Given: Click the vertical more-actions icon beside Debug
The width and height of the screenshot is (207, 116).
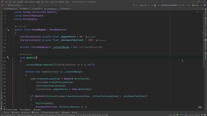Looking at the screenshot, I should click(201, 5).
